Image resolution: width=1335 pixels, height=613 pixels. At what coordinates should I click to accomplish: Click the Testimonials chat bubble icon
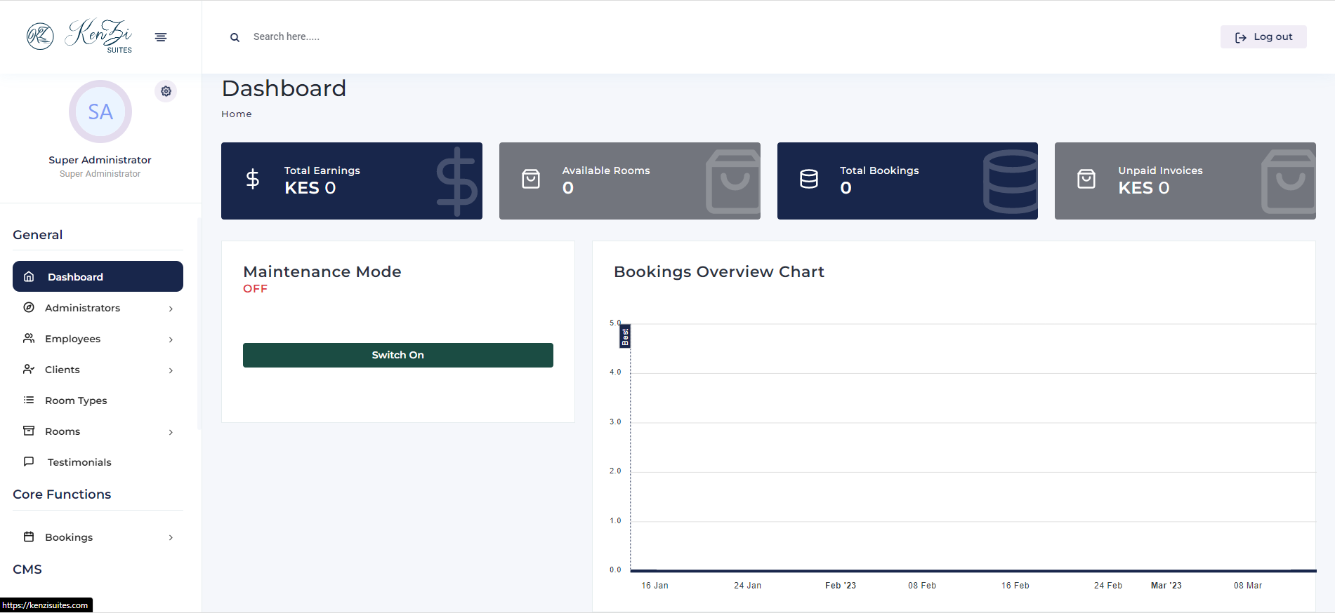[x=29, y=462]
